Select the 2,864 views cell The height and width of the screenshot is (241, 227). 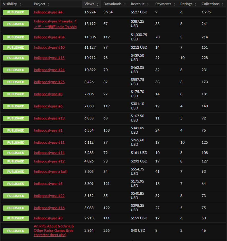(x=89, y=230)
